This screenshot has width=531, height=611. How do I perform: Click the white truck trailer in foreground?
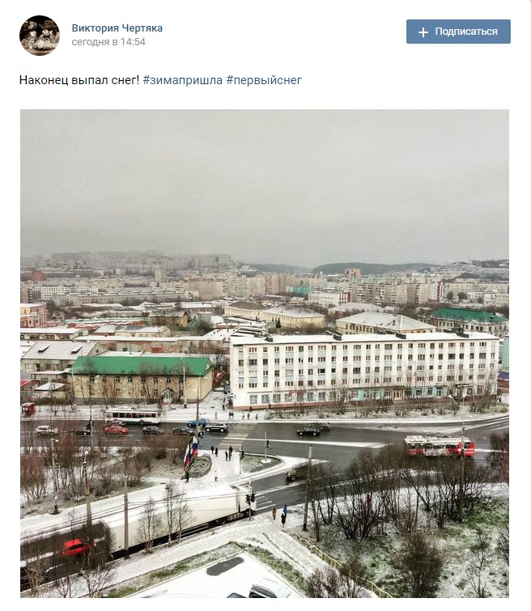180,515
